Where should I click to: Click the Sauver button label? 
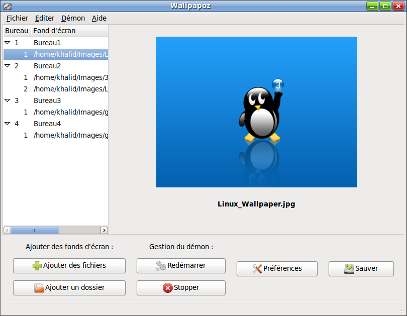(x=366, y=268)
